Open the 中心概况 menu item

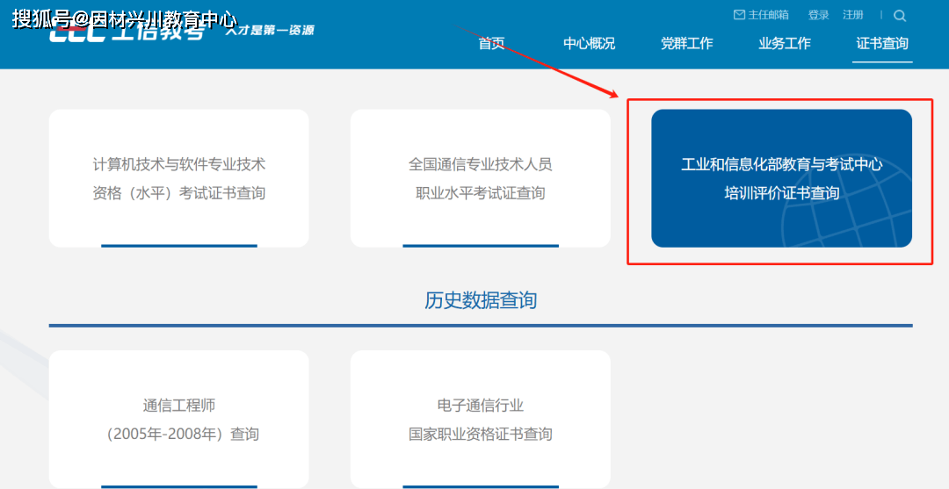tap(589, 44)
